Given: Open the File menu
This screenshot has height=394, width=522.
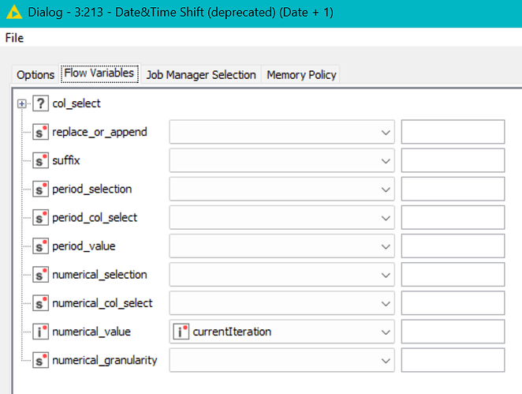Looking at the screenshot, I should click(x=14, y=38).
